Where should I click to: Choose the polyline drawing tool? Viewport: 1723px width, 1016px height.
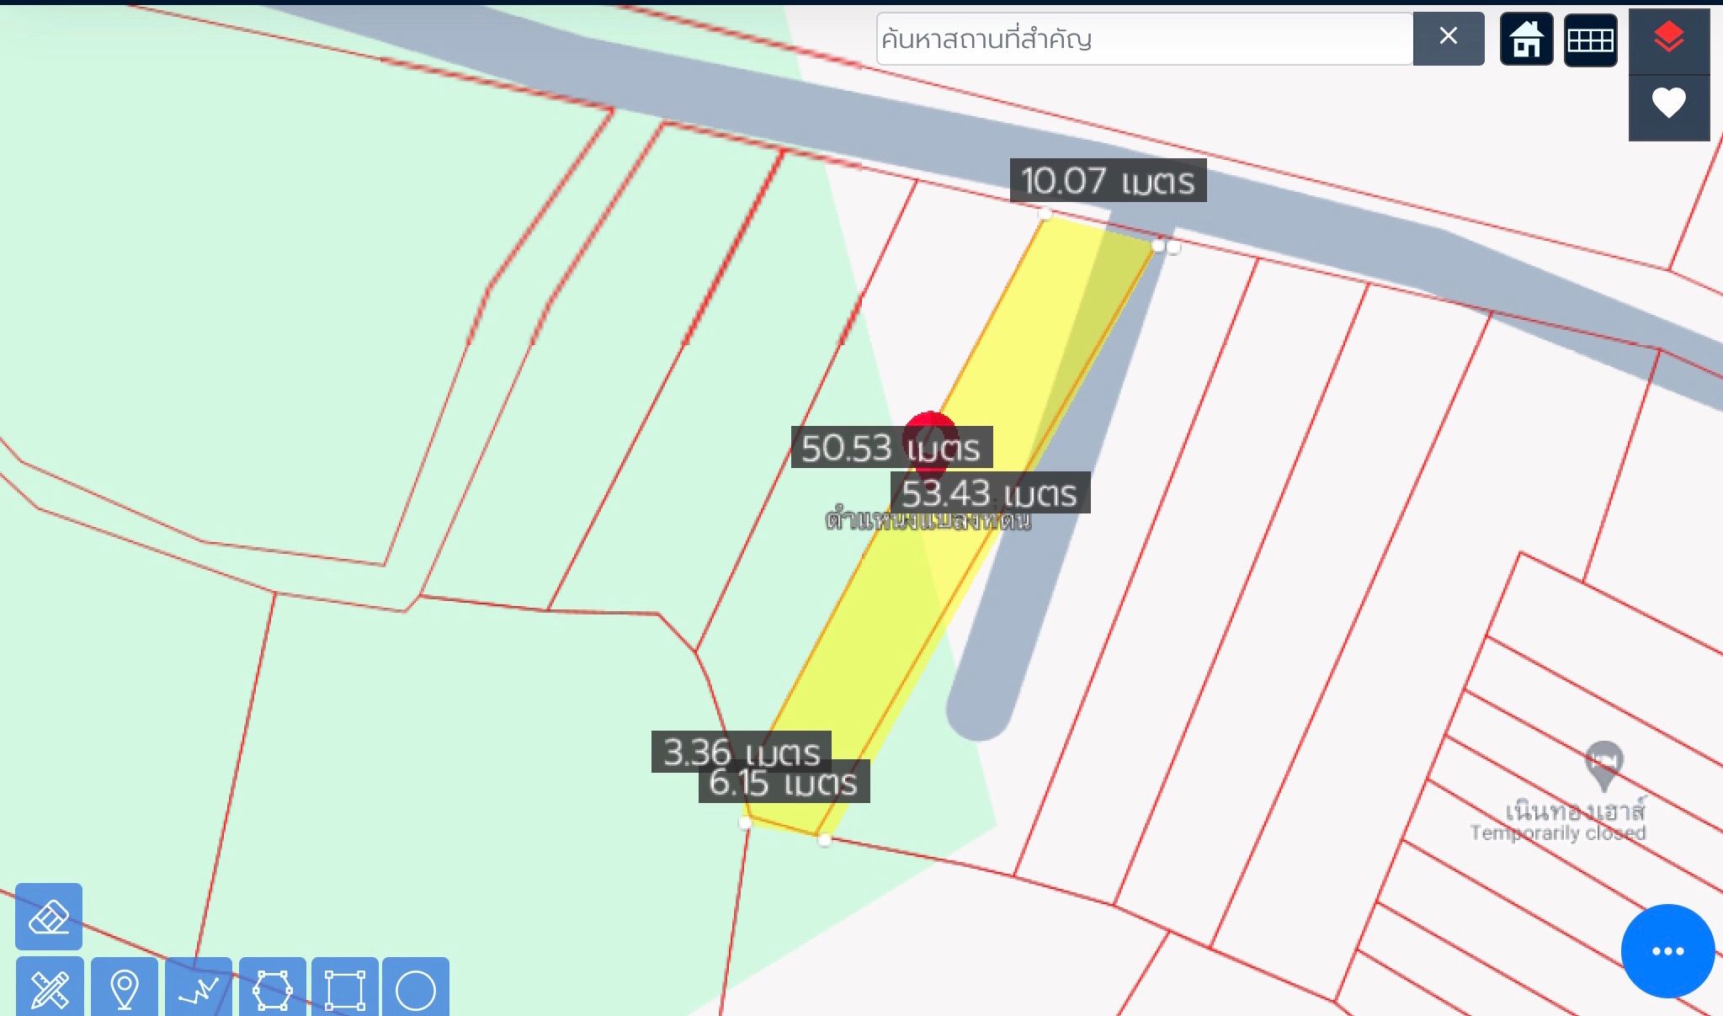pos(199,987)
